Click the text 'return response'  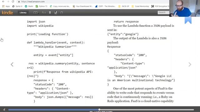[126, 21]
